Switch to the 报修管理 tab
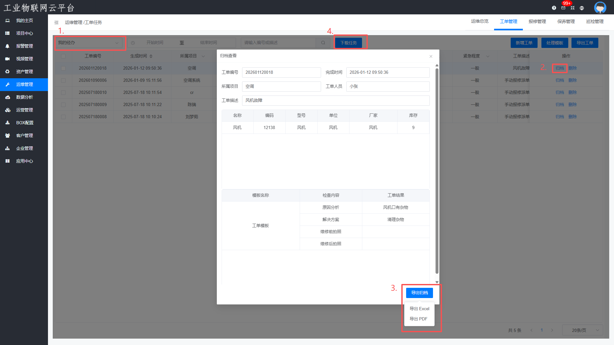 [537, 21]
